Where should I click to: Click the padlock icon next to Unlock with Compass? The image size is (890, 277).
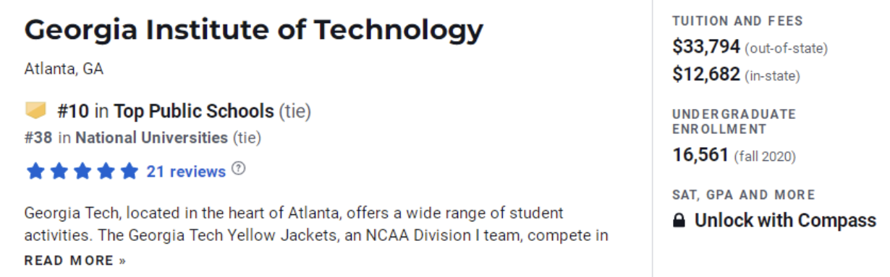pos(679,221)
